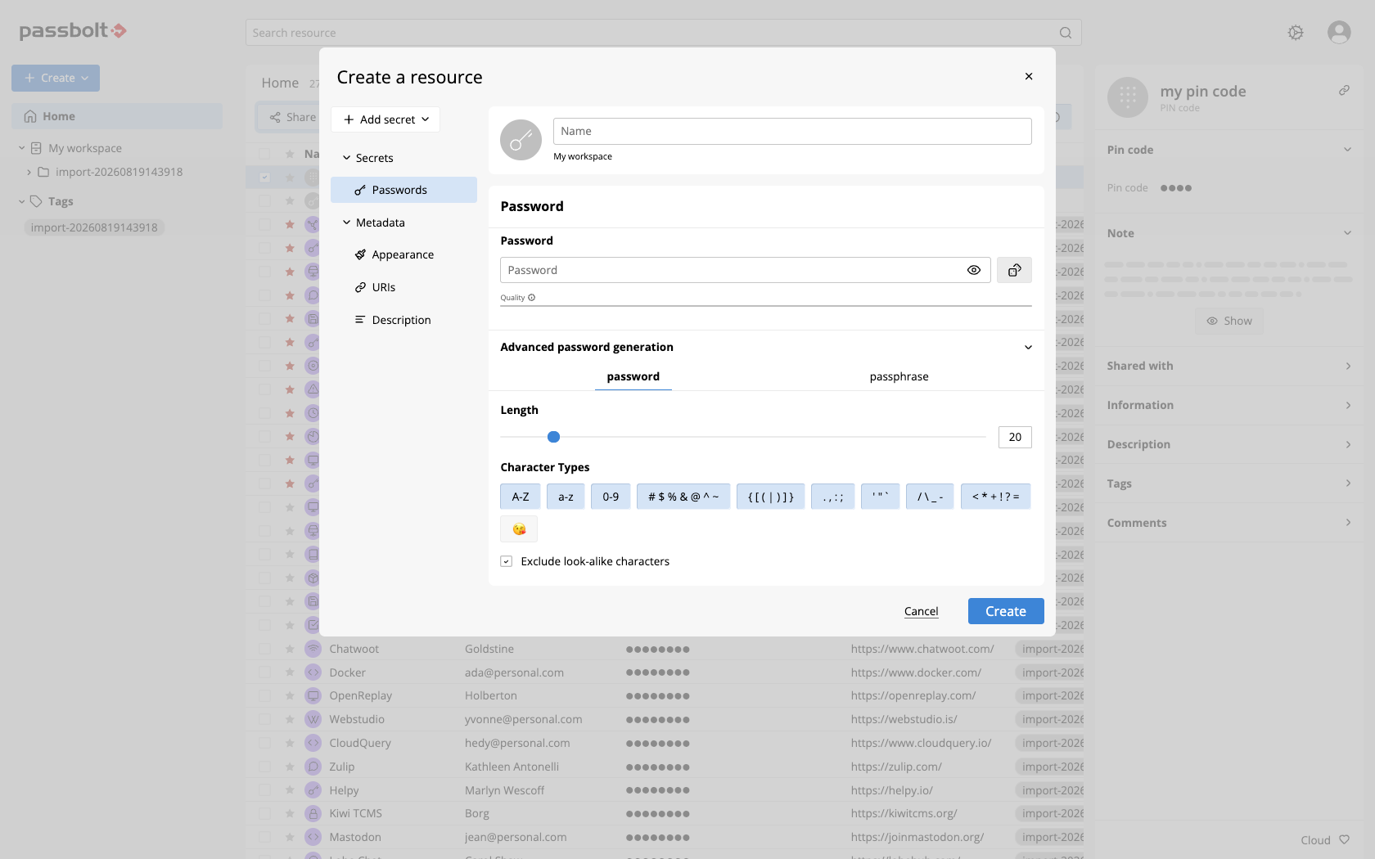Click the pin code avatar icon
Screen dimensions: 1375x859
pos(1128,97)
